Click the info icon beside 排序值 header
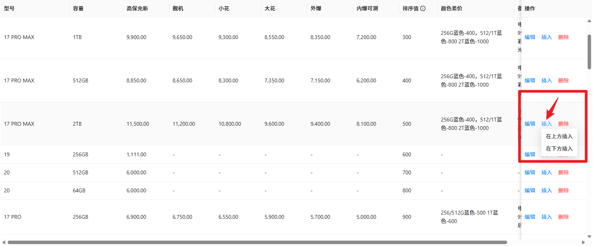This screenshot has height=246, width=593. click(x=423, y=8)
